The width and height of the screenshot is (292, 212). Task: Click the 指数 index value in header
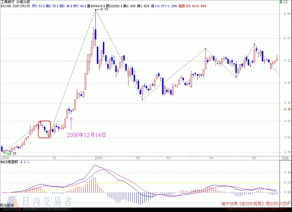click(192, 6)
